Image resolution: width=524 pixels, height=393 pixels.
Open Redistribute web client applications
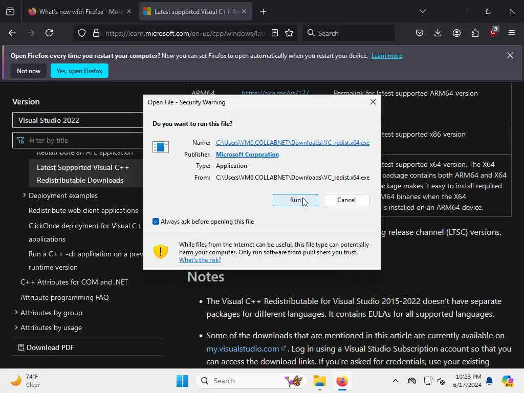83,210
